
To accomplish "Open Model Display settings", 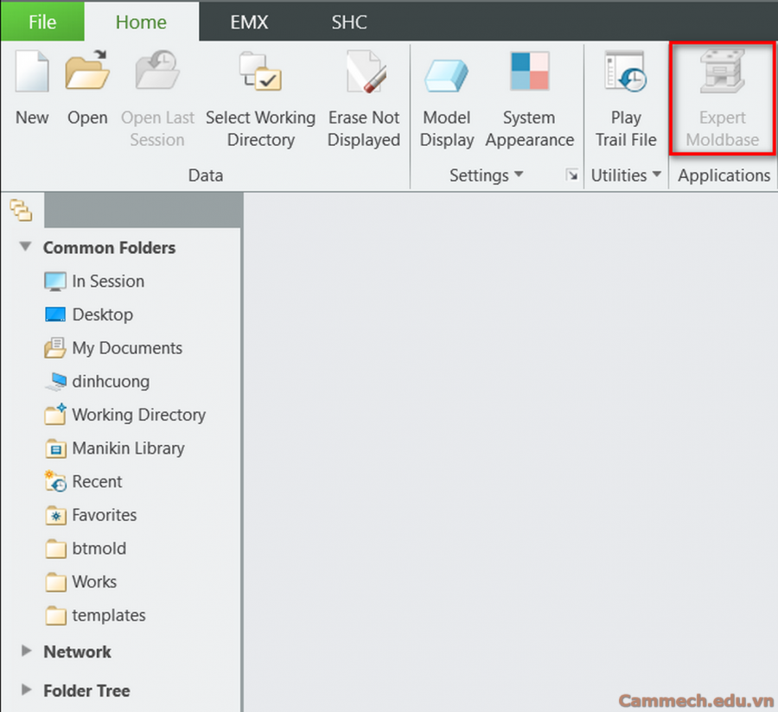I will coord(447,75).
